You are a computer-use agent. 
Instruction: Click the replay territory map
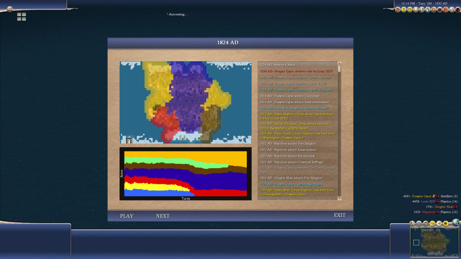(x=186, y=102)
